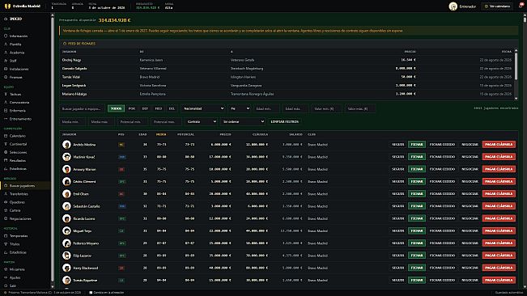Sort table by the MEDIA column header
This screenshot has height=296, width=527.
(x=161, y=134)
